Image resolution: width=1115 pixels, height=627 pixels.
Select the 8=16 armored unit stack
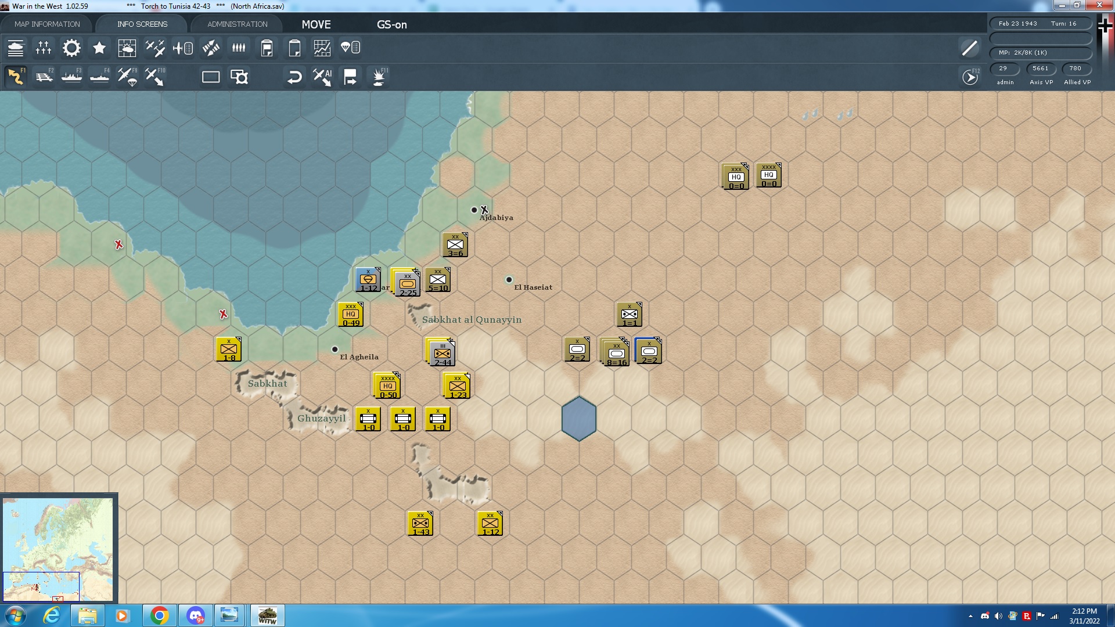(x=616, y=353)
